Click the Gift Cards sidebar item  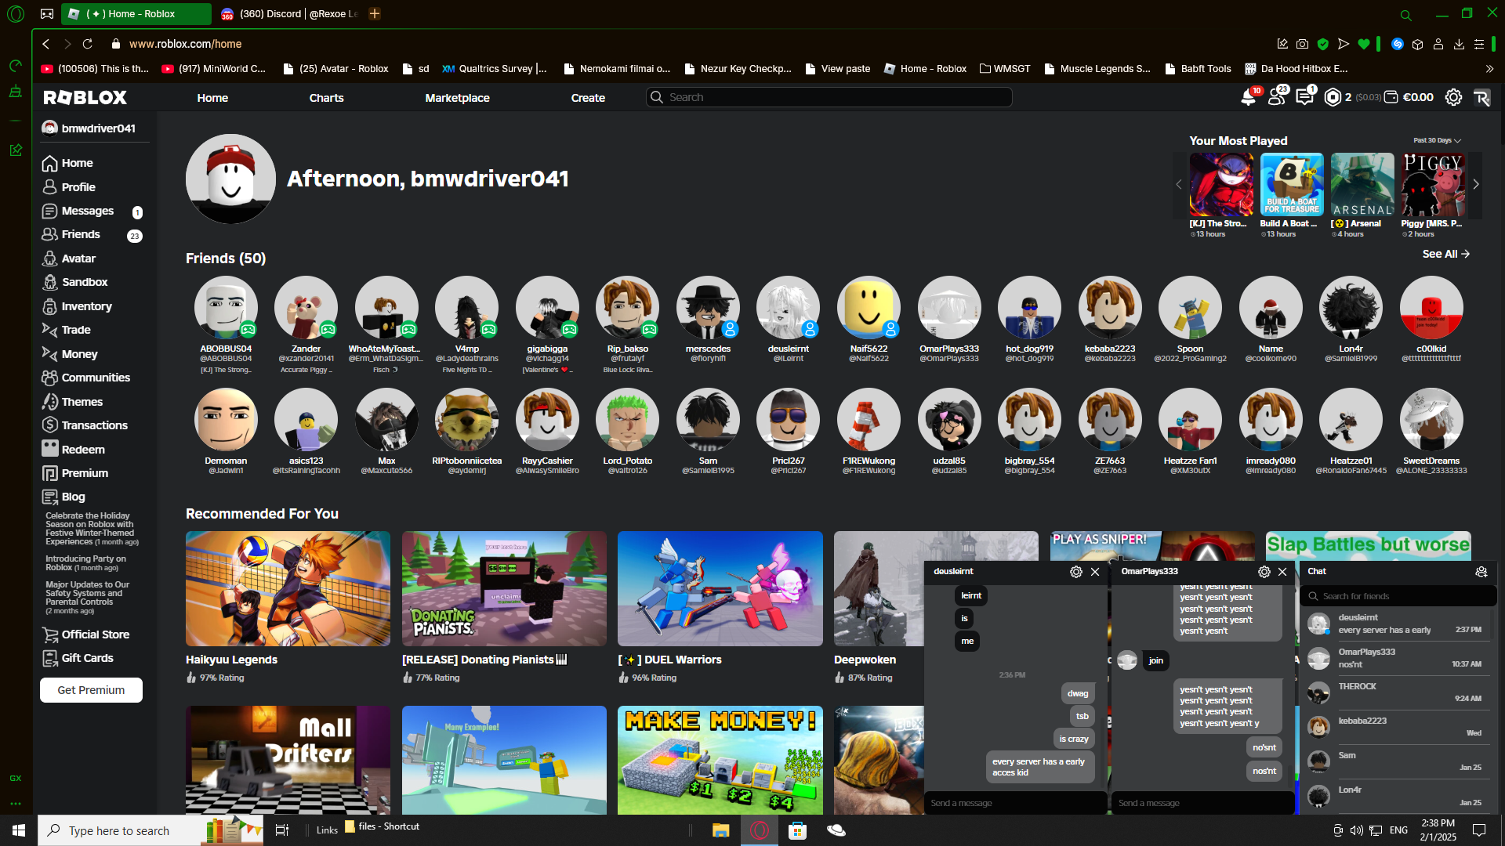point(87,658)
